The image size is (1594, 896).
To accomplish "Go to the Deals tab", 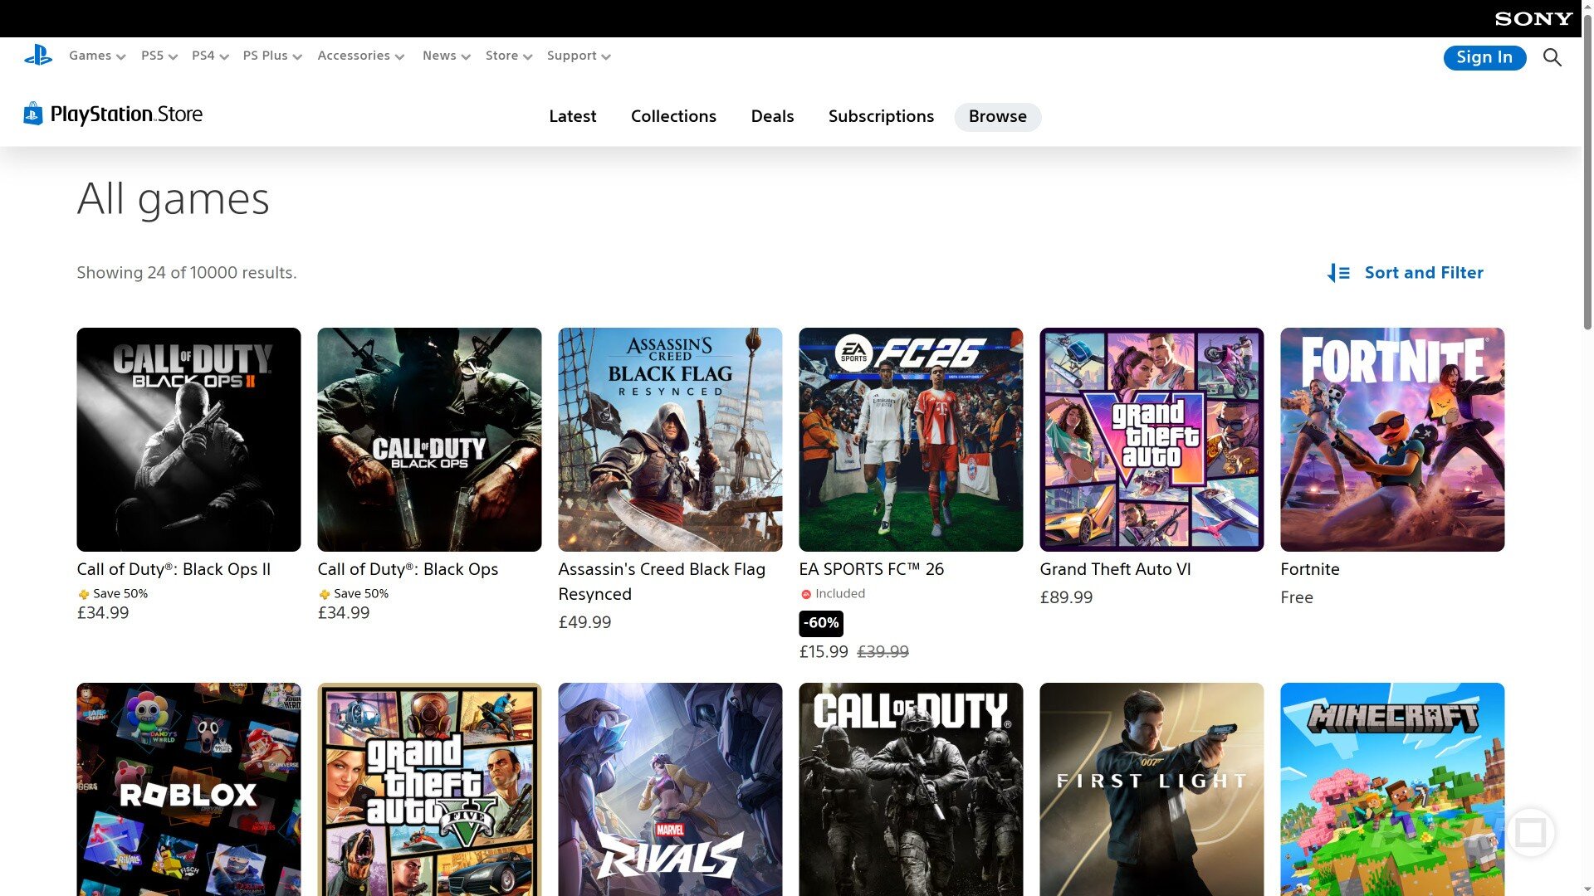I will click(x=772, y=117).
